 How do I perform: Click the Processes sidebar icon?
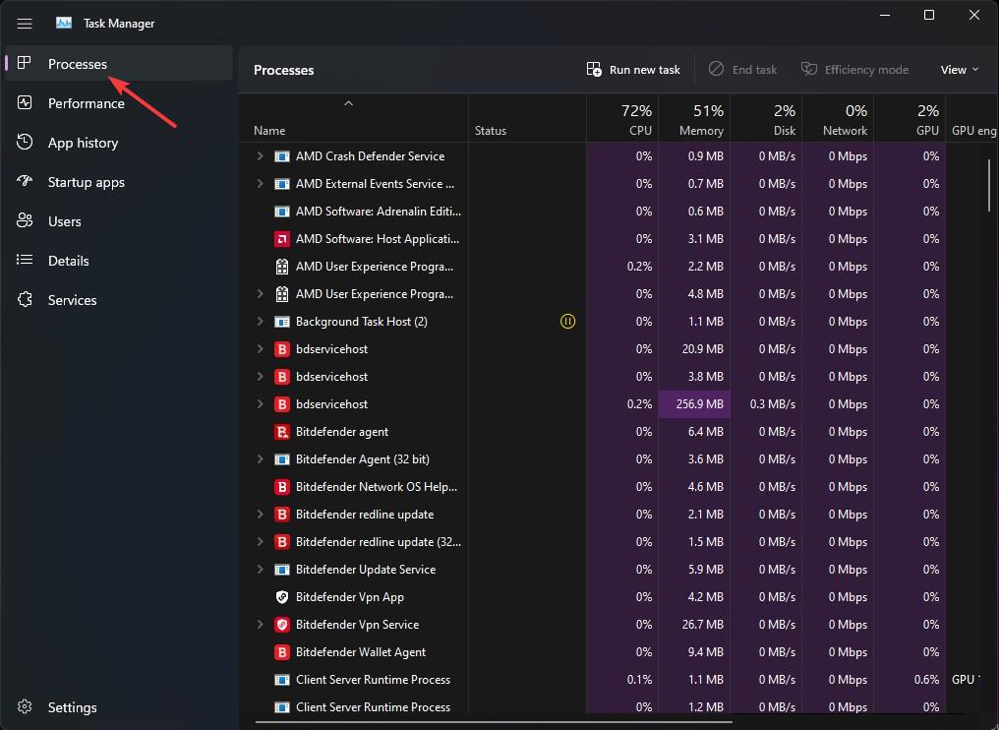(x=25, y=63)
